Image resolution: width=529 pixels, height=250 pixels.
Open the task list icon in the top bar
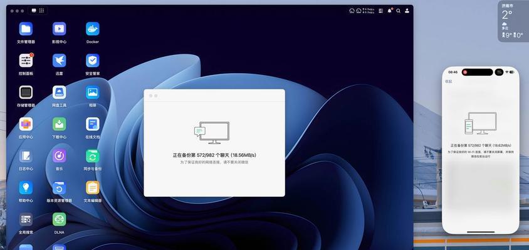[381, 11]
